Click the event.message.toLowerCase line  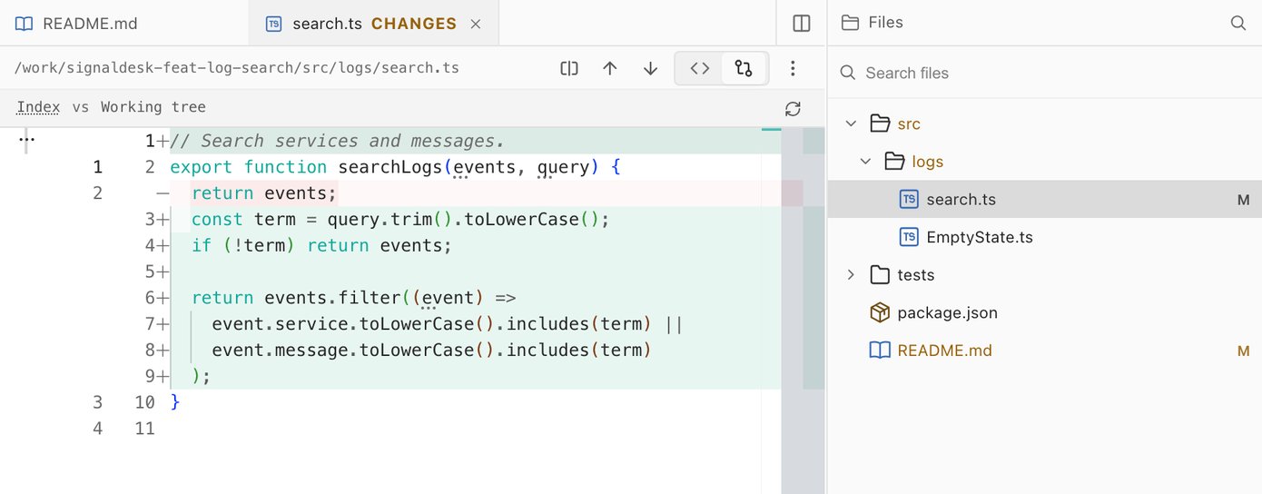432,351
